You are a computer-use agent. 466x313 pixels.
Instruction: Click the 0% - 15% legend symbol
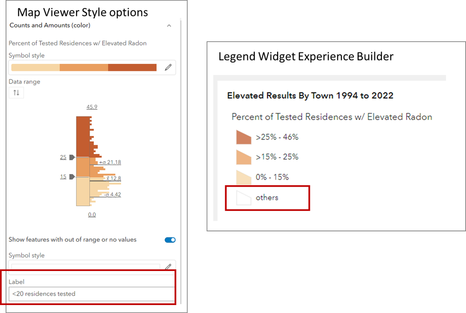click(x=243, y=177)
